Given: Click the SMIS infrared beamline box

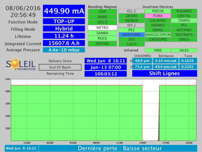Looking at the screenshot, I should 158,50.
